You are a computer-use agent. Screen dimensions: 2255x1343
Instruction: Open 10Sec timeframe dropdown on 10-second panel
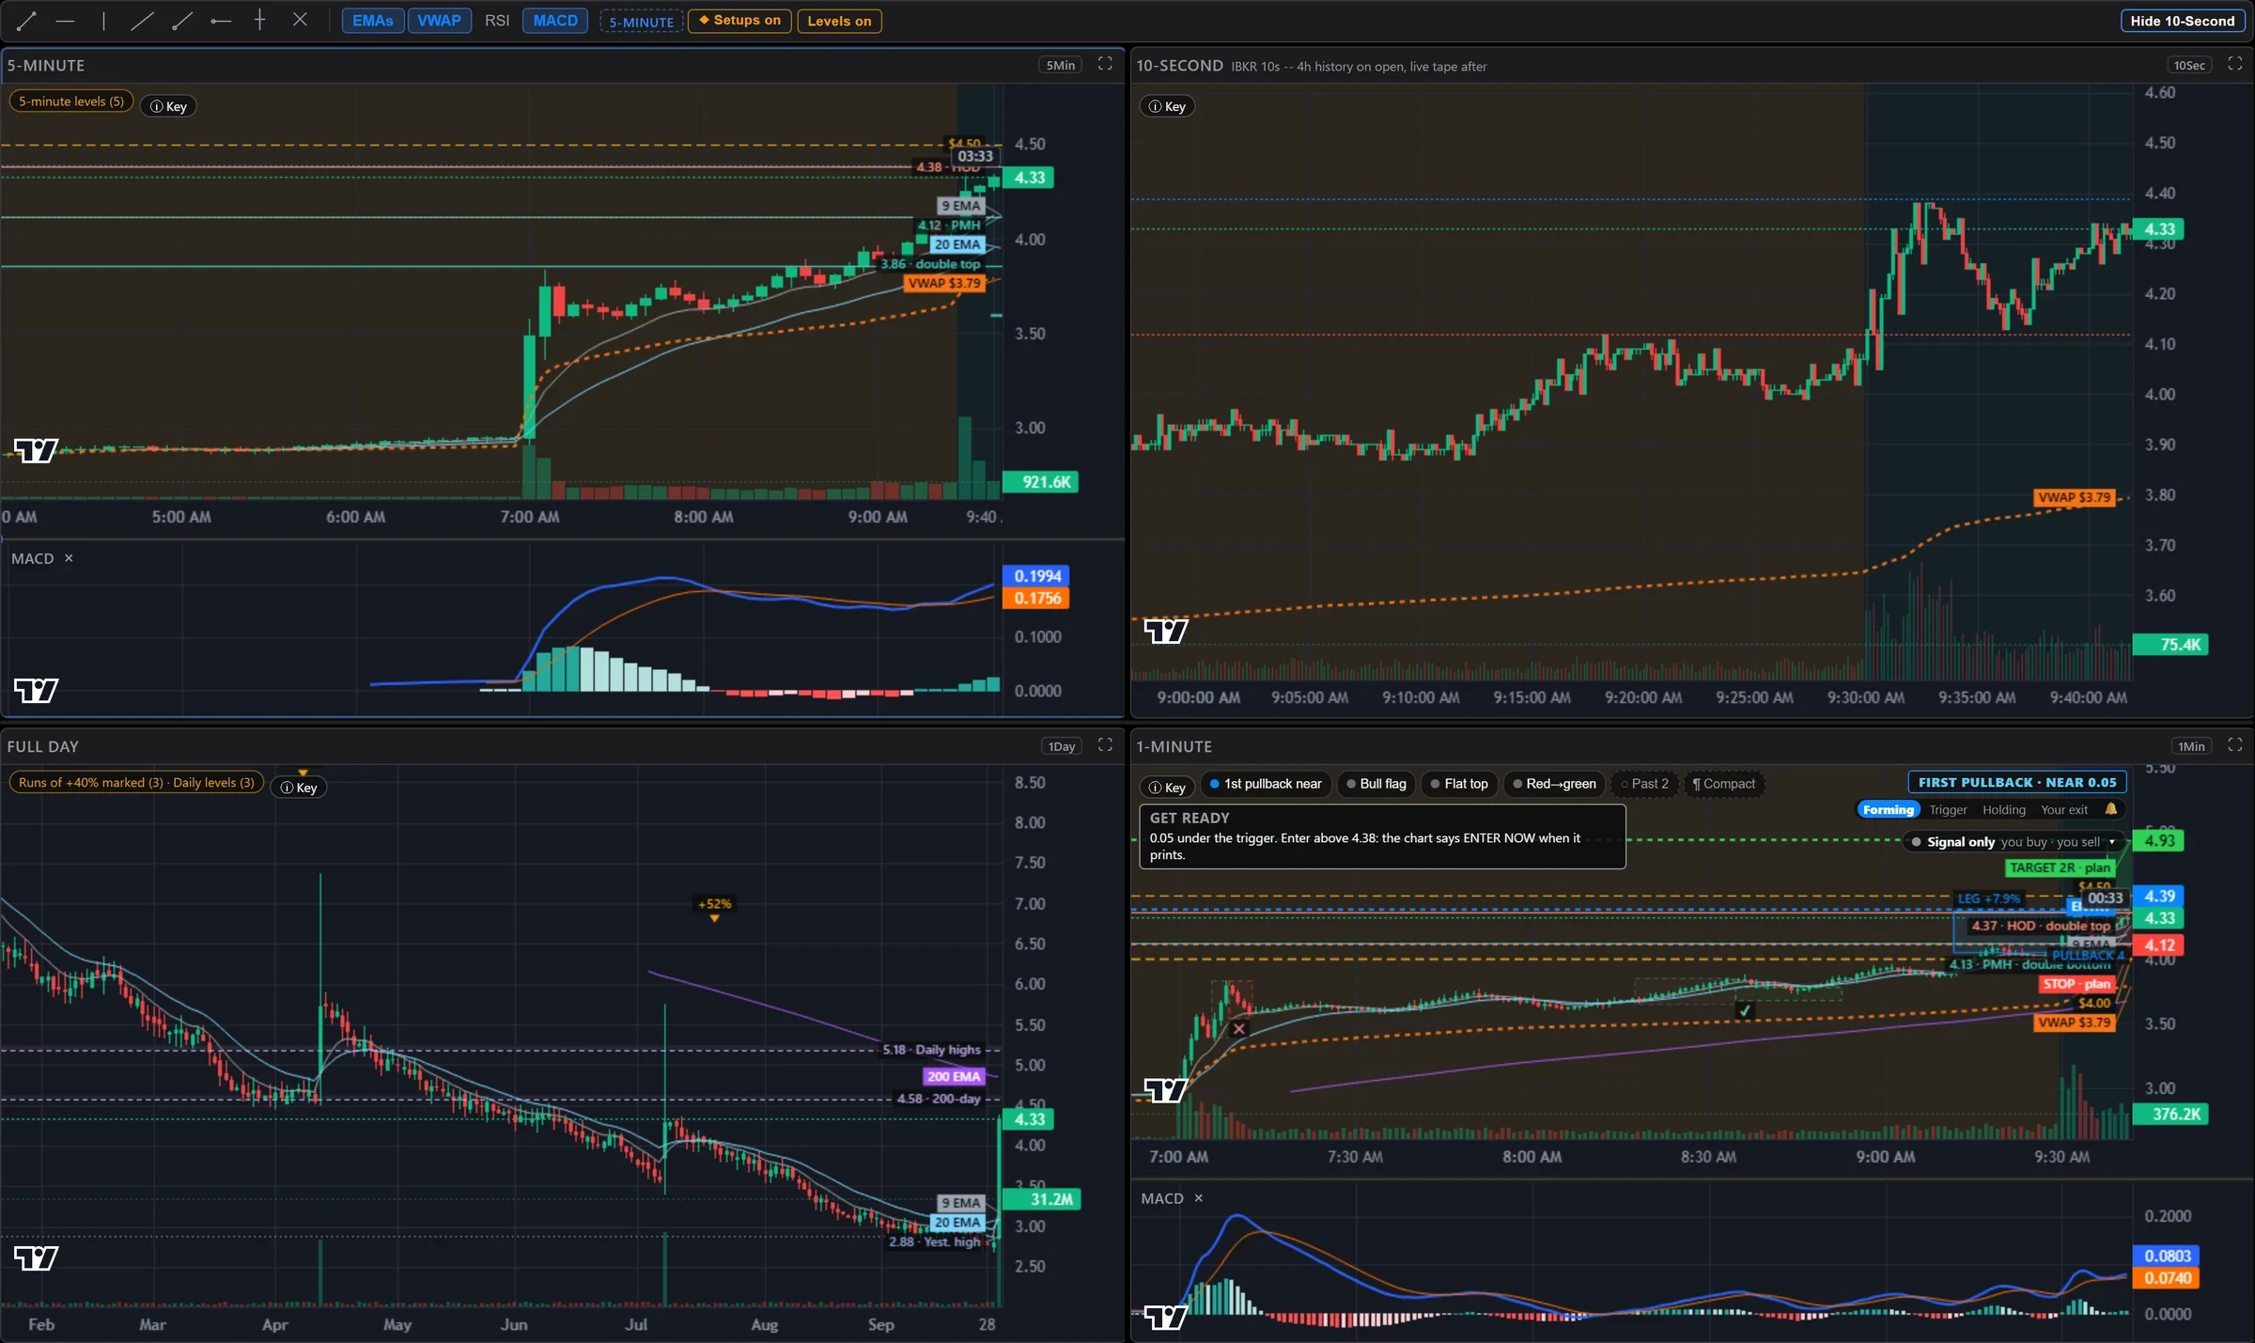tap(2189, 65)
